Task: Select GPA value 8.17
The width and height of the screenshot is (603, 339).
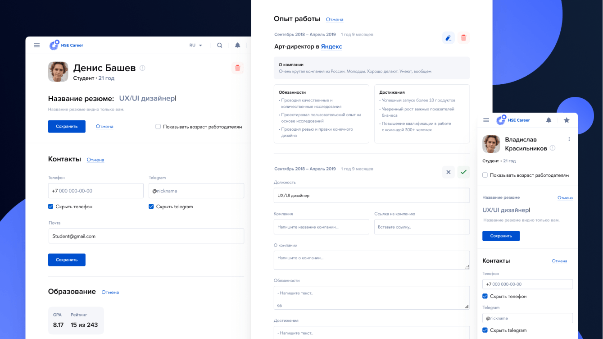Action: click(58, 325)
